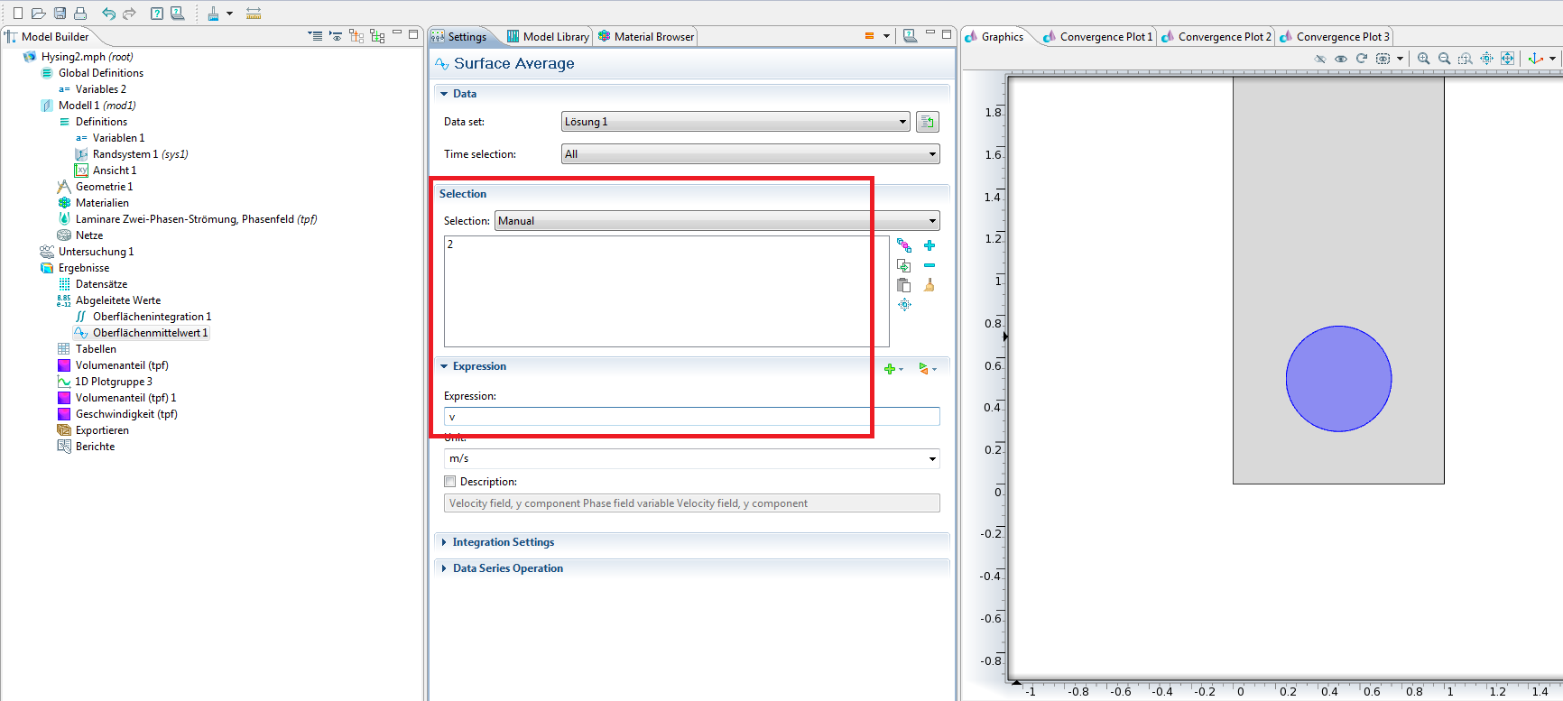Collapse the Data section header
The width and height of the screenshot is (1563, 701).
pos(464,94)
